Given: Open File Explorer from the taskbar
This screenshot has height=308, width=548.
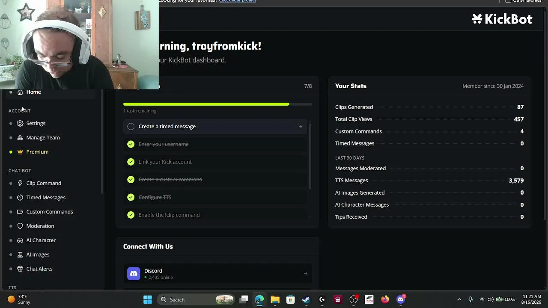Looking at the screenshot, I should [275, 299].
